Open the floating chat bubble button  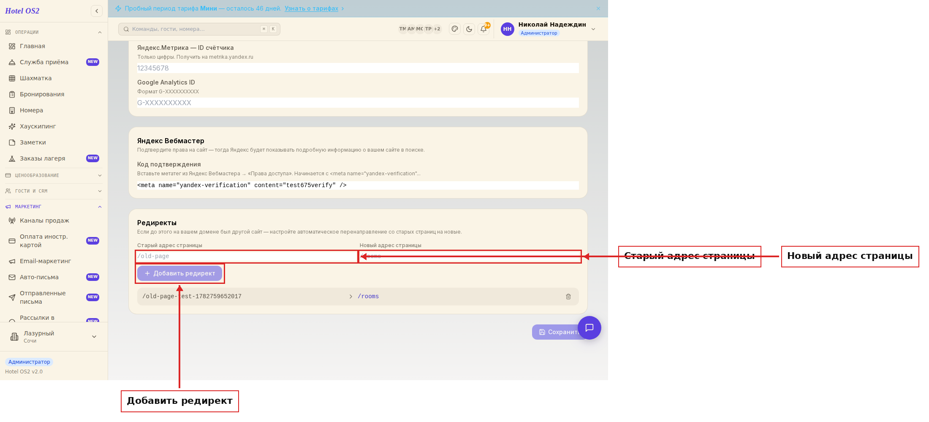coord(589,328)
